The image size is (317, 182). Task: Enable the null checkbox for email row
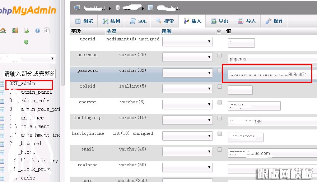pyautogui.click(x=220, y=149)
